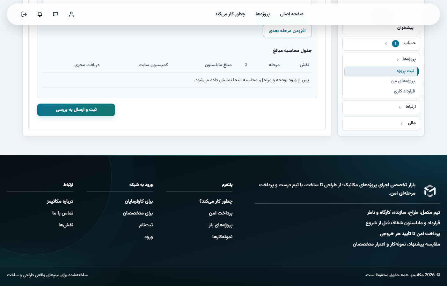Image resolution: width=447 pixels, height=286 pixels.
Task: Open notifications bell icon
Action: [40, 14]
